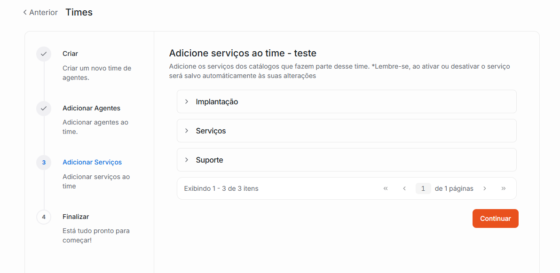This screenshot has height=273, width=560.
Task: Click the Implantação row label
Action: click(x=217, y=101)
